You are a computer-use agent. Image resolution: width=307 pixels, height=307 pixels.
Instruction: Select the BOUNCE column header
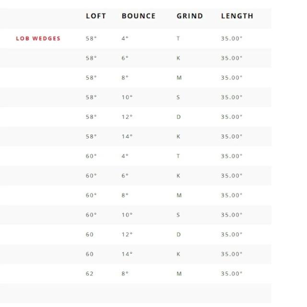pyautogui.click(x=139, y=16)
